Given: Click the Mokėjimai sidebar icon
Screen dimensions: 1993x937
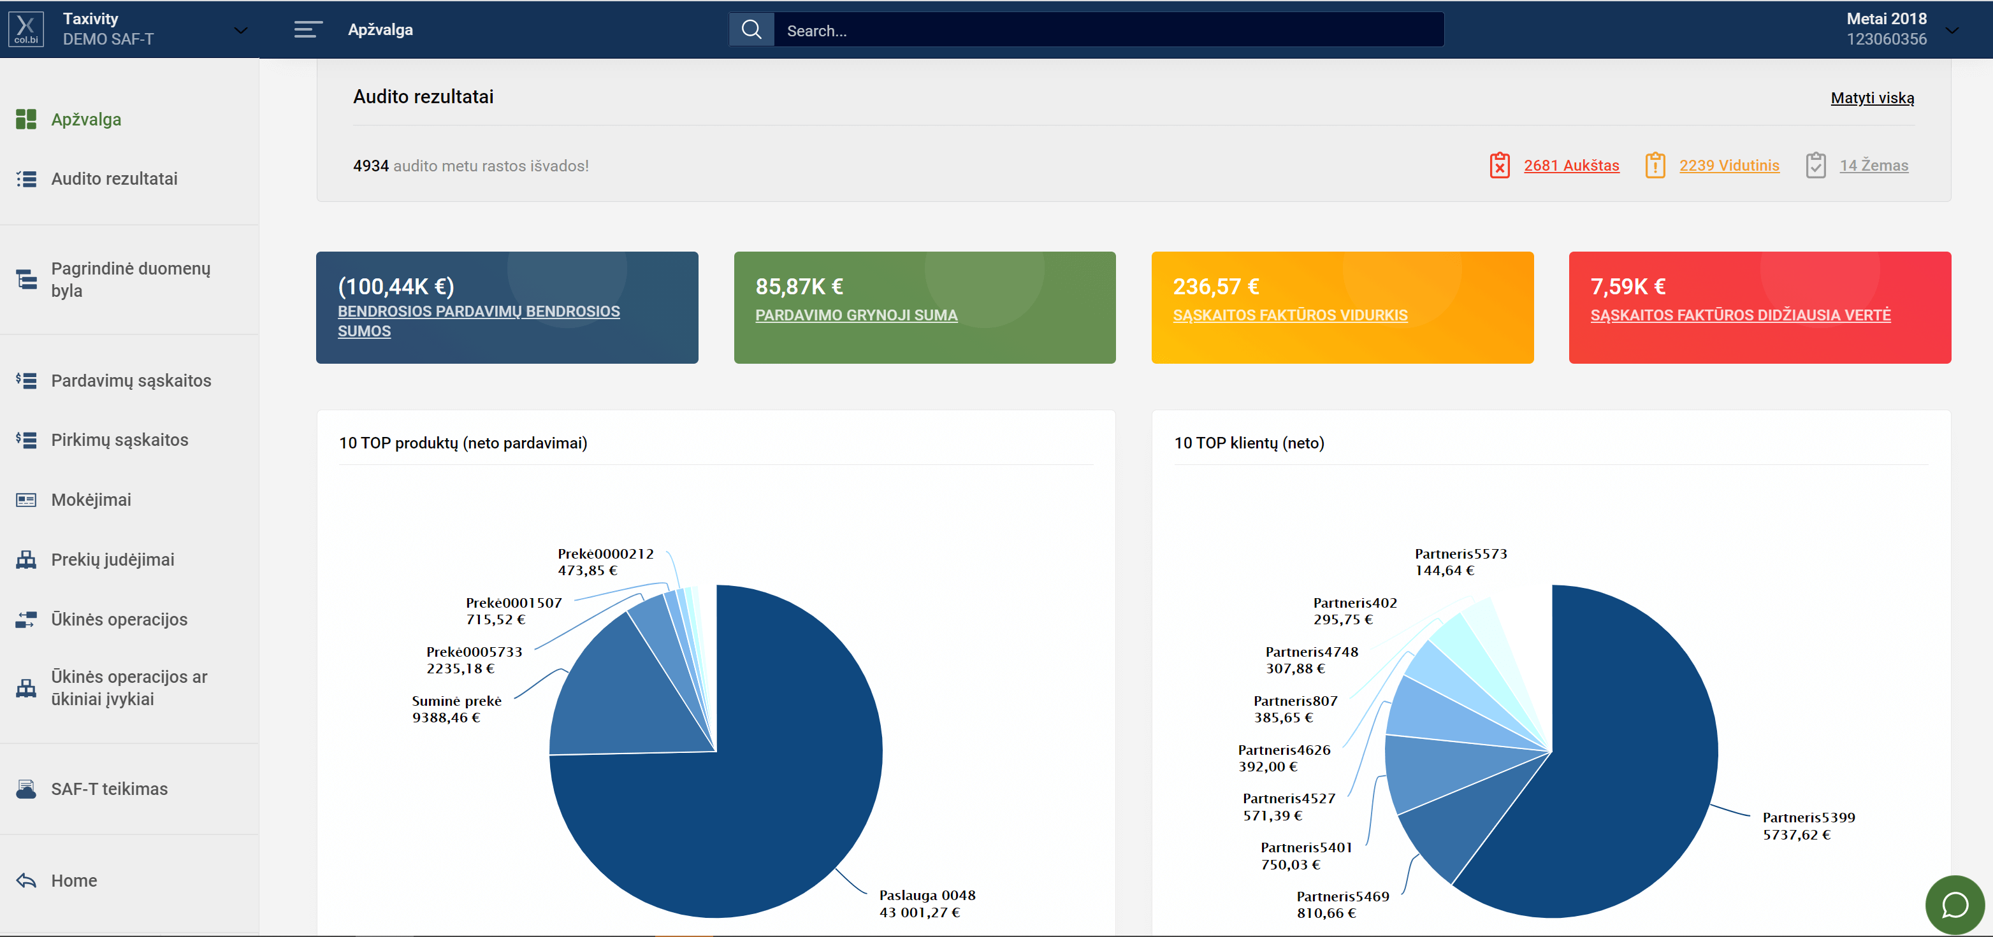Looking at the screenshot, I should (x=26, y=500).
